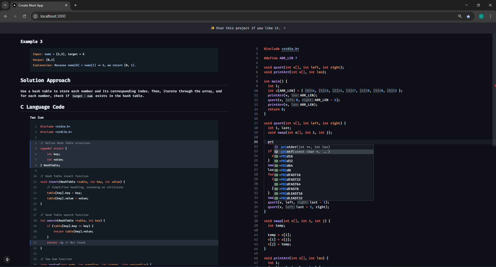496x267 pixels.
Task: Reload the localhost page
Action: tap(24, 16)
